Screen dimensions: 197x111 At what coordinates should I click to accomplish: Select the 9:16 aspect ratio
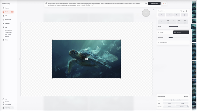[179, 21]
